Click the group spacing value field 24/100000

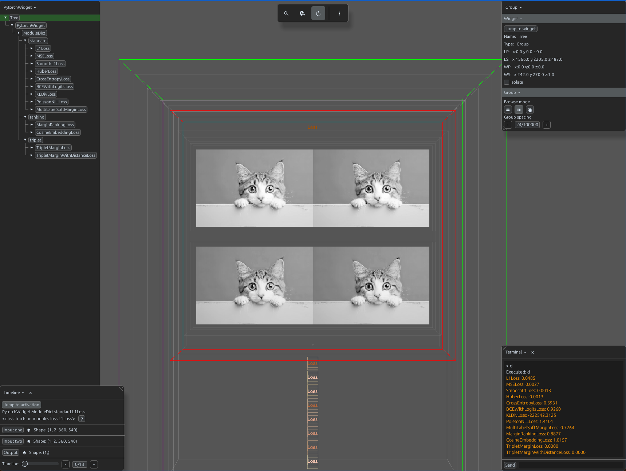527,125
